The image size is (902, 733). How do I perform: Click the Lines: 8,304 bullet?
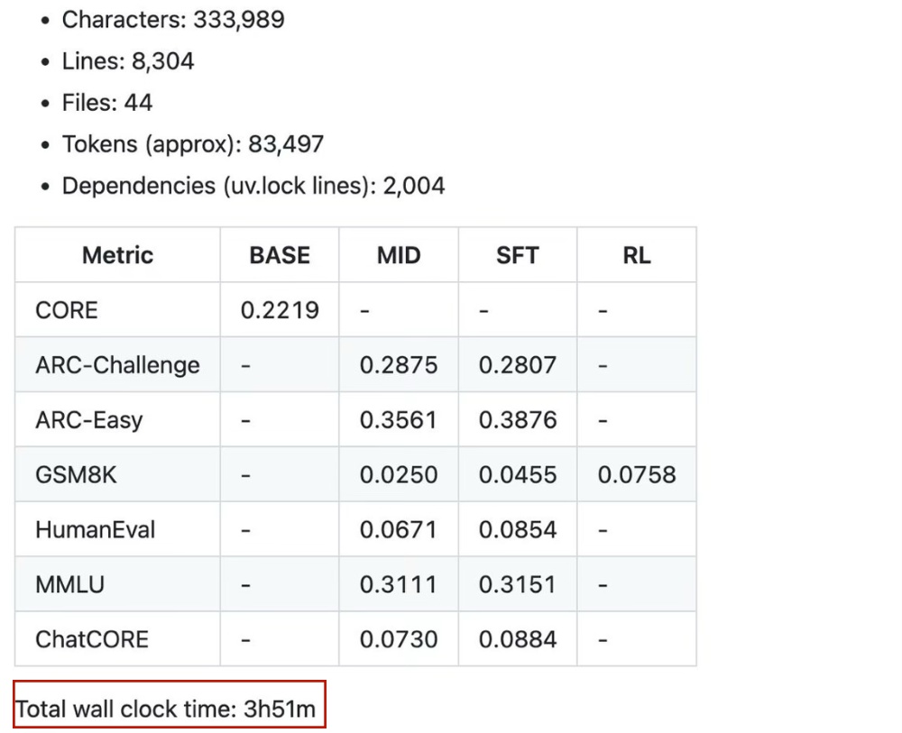(127, 61)
